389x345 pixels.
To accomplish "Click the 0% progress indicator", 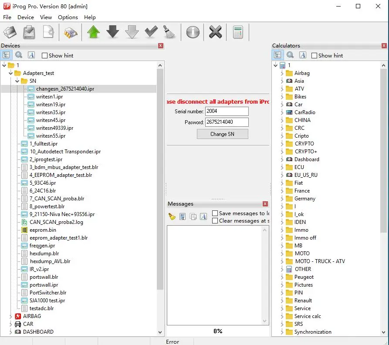I will click(218, 331).
